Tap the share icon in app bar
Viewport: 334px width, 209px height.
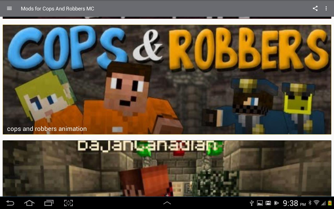(x=315, y=8)
